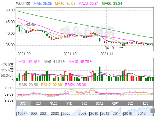Show the W%R indicator
Image resolution: width=155 pixels, height=119 pixels.
[x=69, y=103]
